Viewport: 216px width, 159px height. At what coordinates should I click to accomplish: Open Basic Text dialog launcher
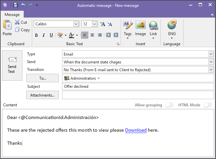[118, 44]
